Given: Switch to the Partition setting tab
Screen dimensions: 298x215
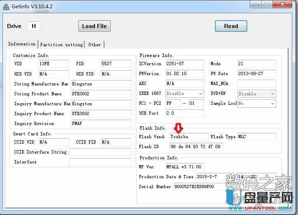Looking at the screenshot, I should (x=61, y=45).
